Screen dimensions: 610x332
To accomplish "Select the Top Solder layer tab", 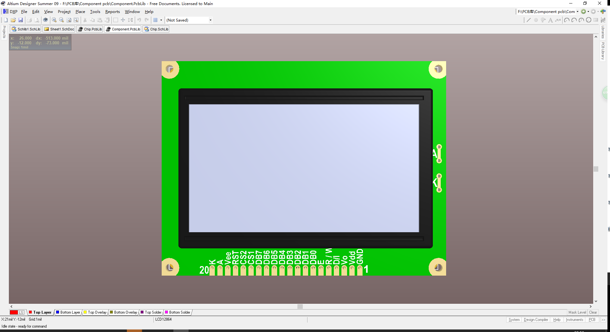I will click(x=151, y=312).
